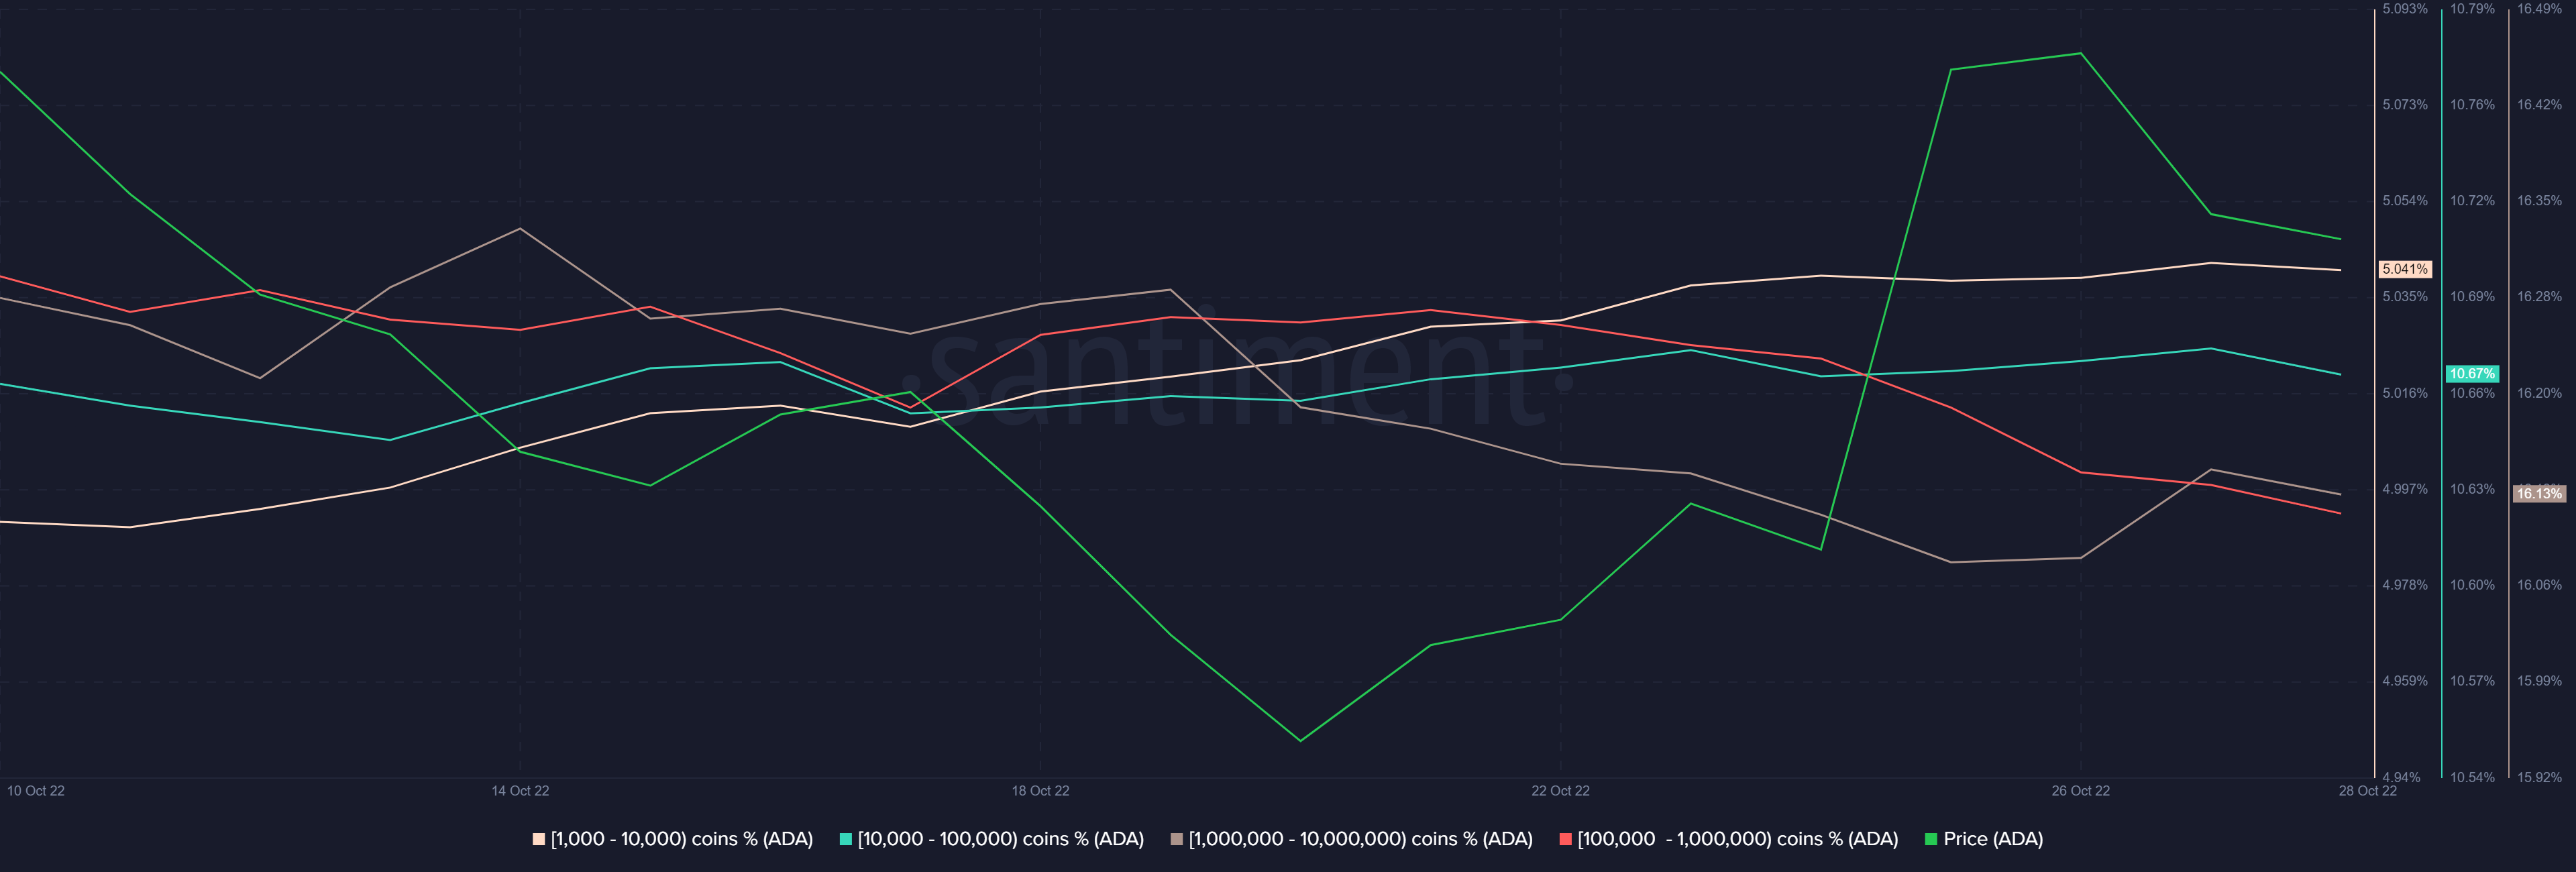
Task: Click the brown swatch for [1,000,000 - 10,000,000) coins
Action: (1177, 839)
